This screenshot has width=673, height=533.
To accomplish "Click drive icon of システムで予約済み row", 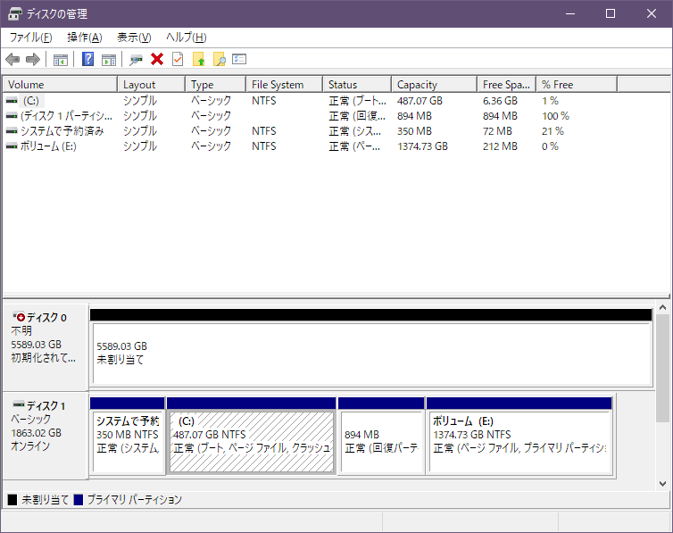I will click(x=12, y=131).
